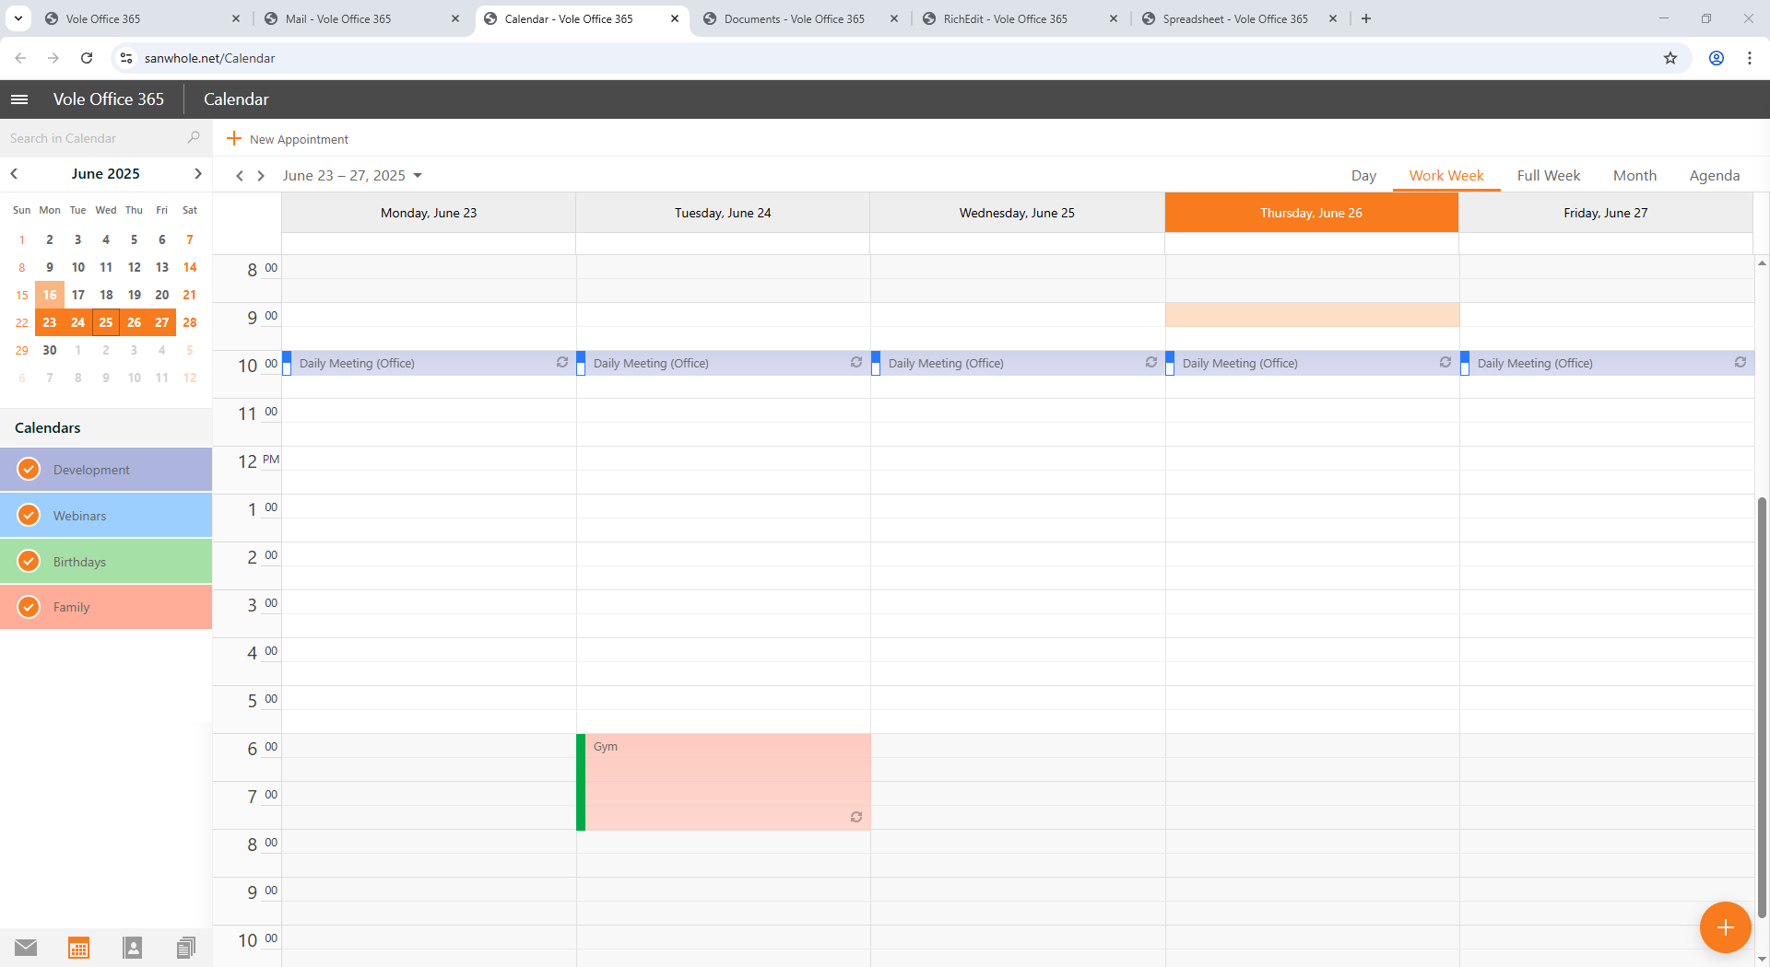Go to next month in mini calendar
This screenshot has height=967, width=1770.
pyautogui.click(x=197, y=173)
